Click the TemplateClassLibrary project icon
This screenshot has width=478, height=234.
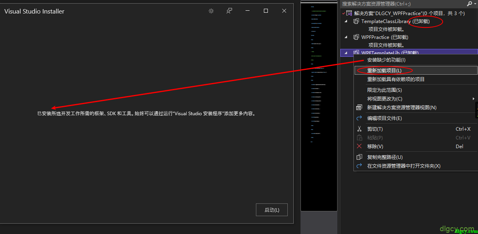pos(356,21)
